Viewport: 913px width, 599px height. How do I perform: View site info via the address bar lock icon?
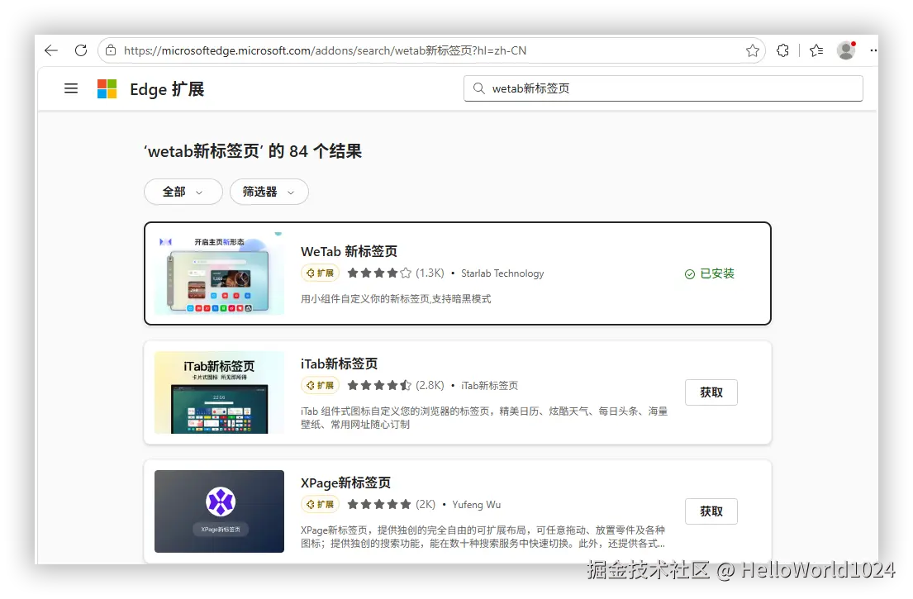pyautogui.click(x=111, y=50)
